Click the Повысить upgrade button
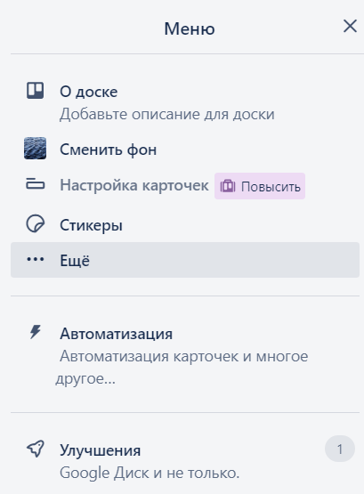Viewport: 364px width, 494px height. 260,186
